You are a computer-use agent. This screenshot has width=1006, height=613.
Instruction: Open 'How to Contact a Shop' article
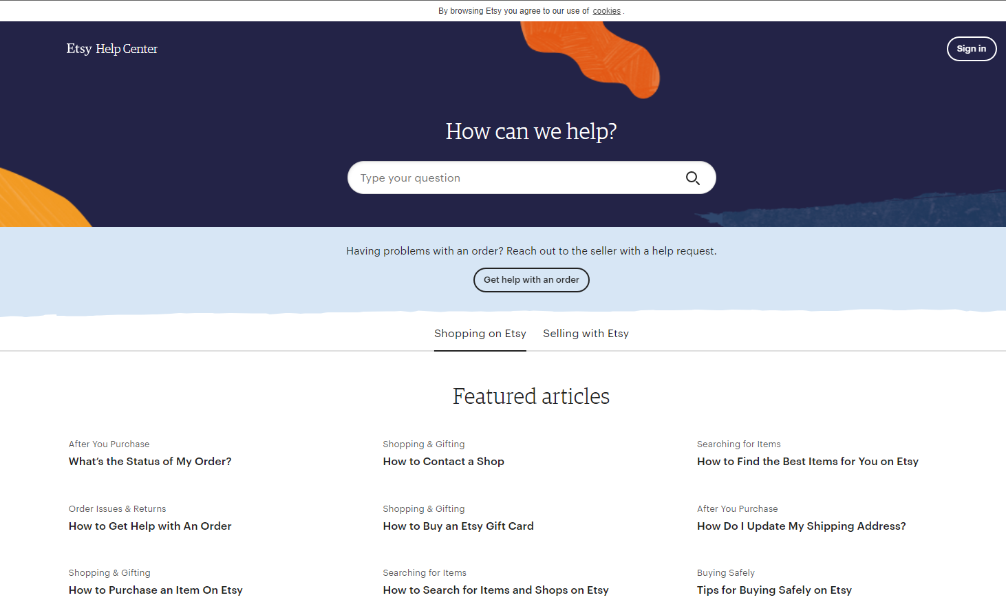click(x=444, y=462)
